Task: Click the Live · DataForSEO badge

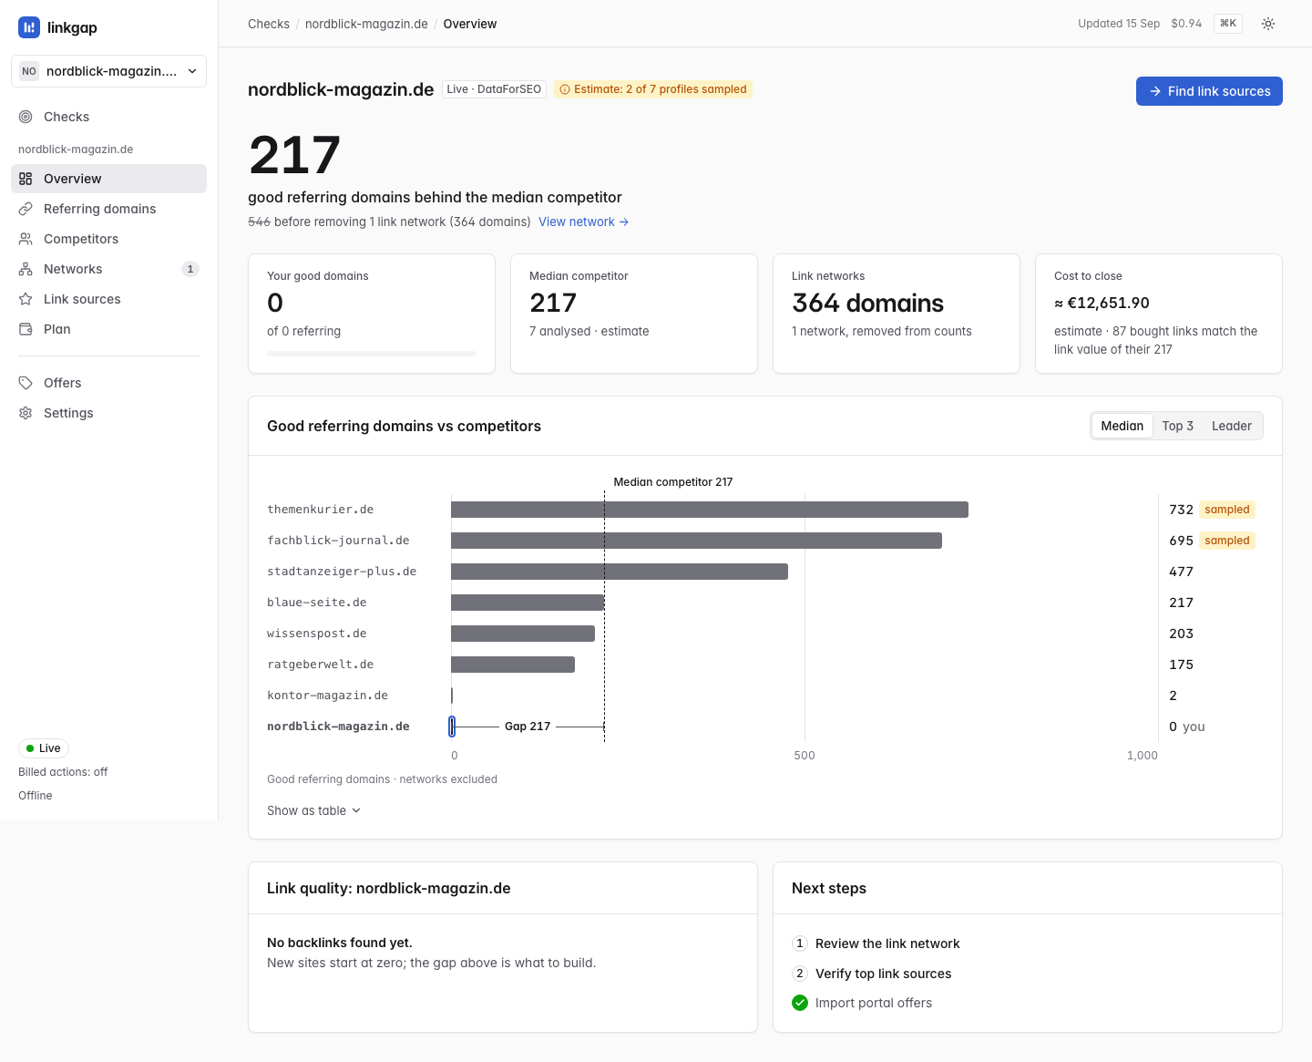Action: coord(495,89)
